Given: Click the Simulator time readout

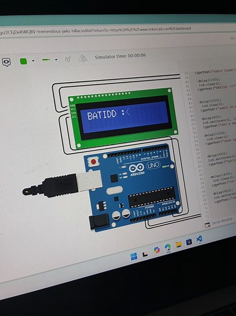Looking at the screenshot, I should (x=120, y=56).
